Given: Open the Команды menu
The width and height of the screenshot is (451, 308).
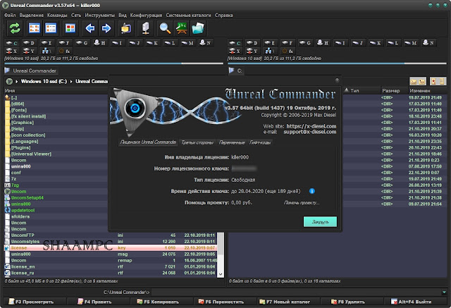Looking at the screenshot, I should (x=57, y=15).
